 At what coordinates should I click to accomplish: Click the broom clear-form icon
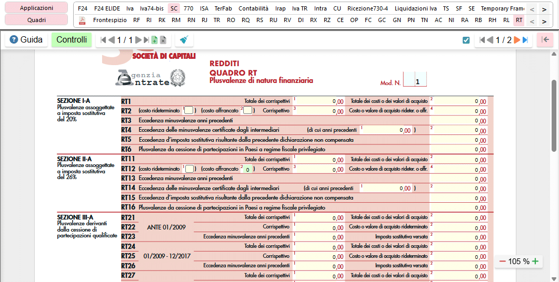pyautogui.click(x=184, y=40)
